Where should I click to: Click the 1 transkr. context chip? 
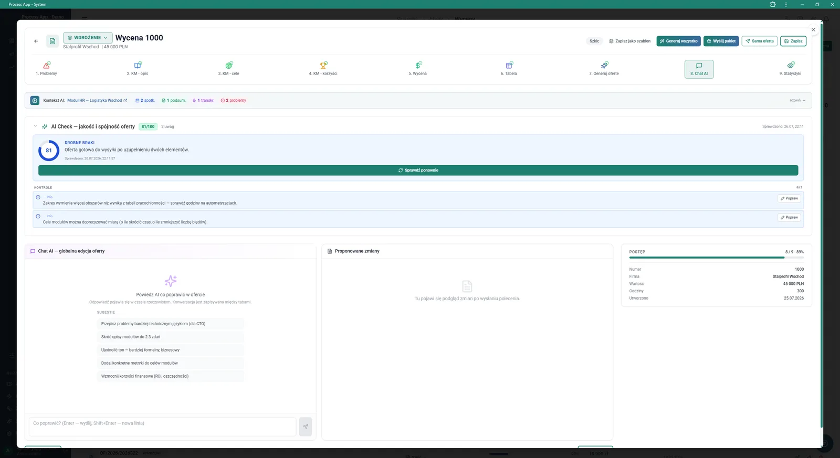click(x=204, y=100)
